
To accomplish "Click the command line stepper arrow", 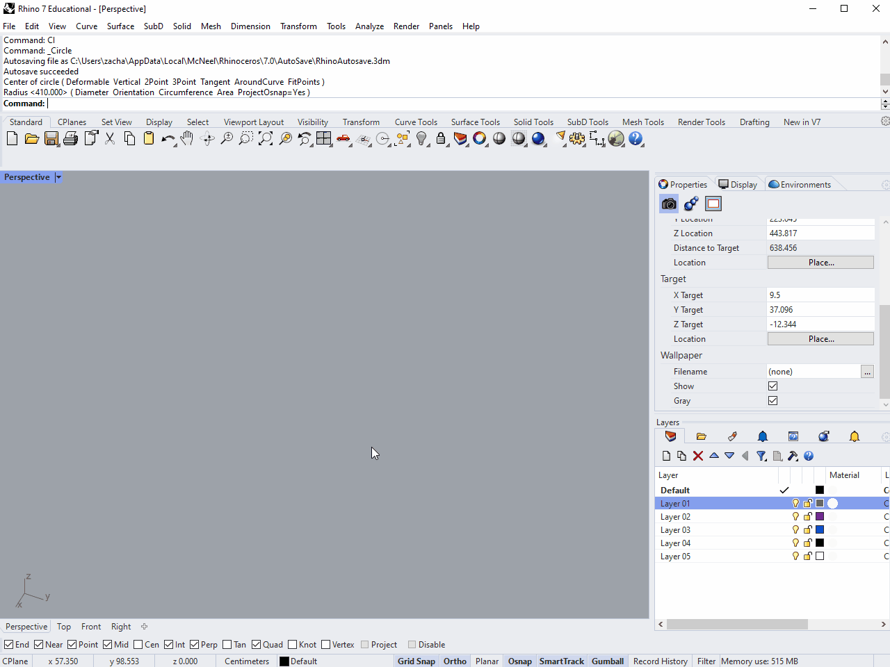I will (x=884, y=104).
